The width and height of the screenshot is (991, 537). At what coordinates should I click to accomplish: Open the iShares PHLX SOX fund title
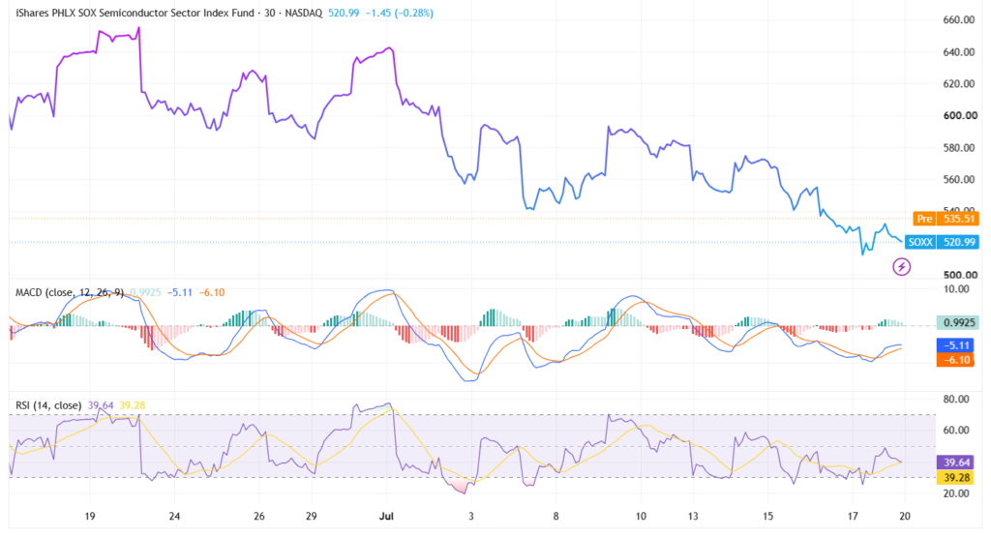click(x=137, y=13)
